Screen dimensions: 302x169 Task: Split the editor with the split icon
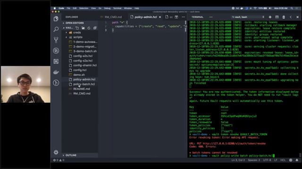pyautogui.click(x=176, y=17)
